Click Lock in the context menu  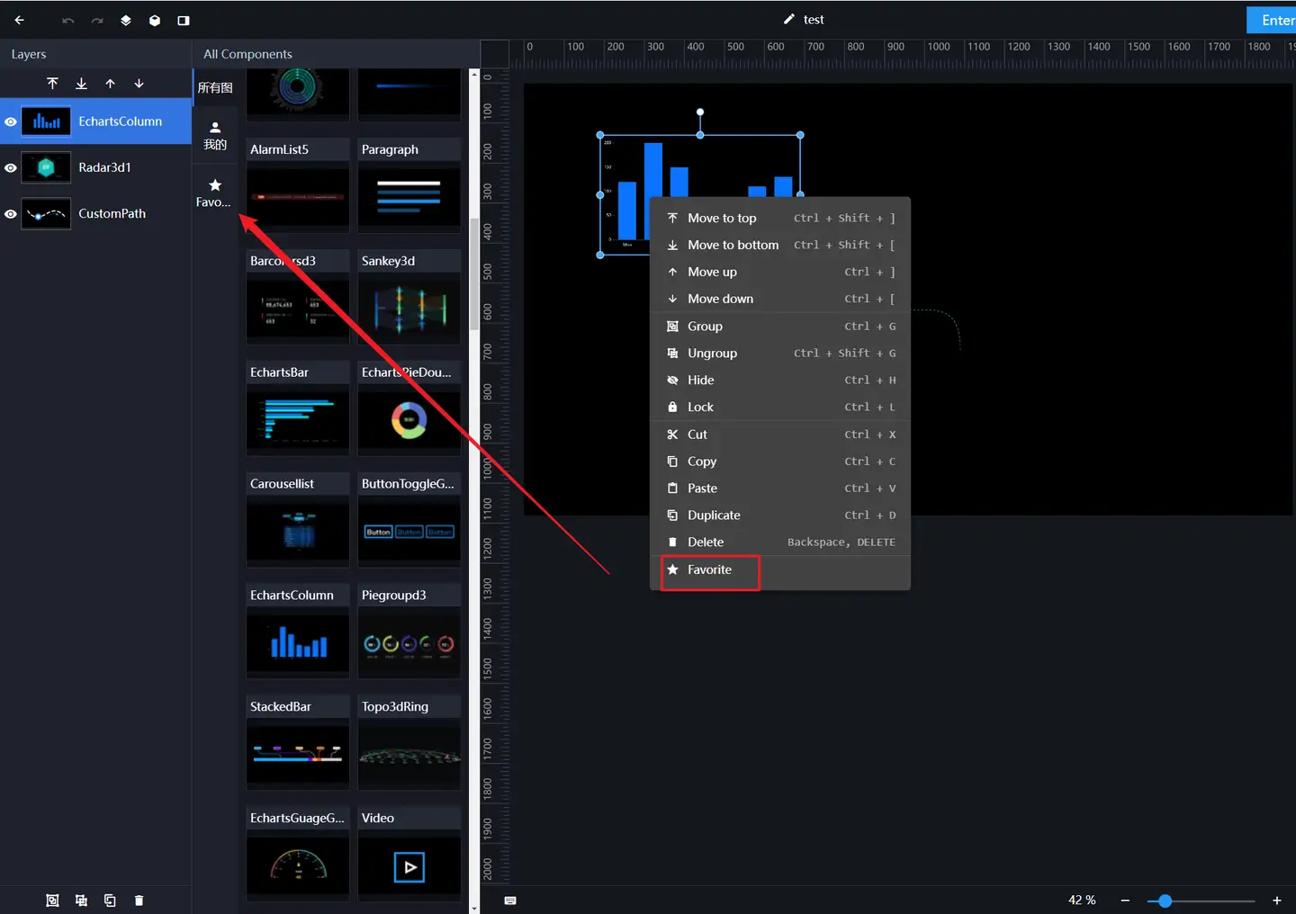coord(700,408)
